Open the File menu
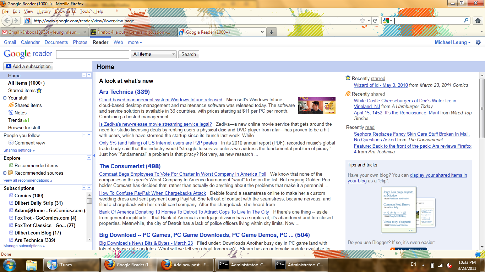Viewport: 485px width, 272px height. pyautogui.click(x=5, y=11)
